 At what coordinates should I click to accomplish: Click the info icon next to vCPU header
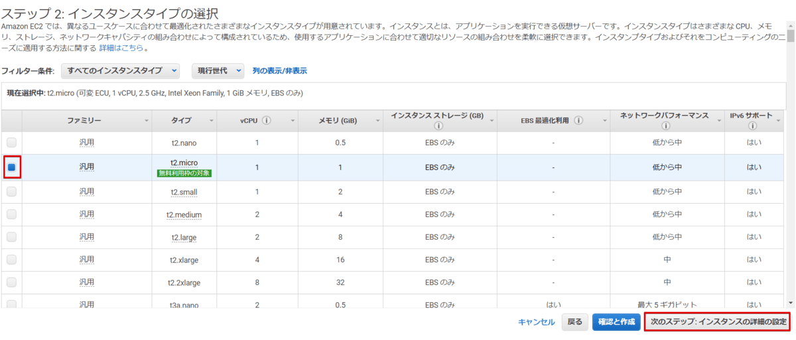(266, 120)
